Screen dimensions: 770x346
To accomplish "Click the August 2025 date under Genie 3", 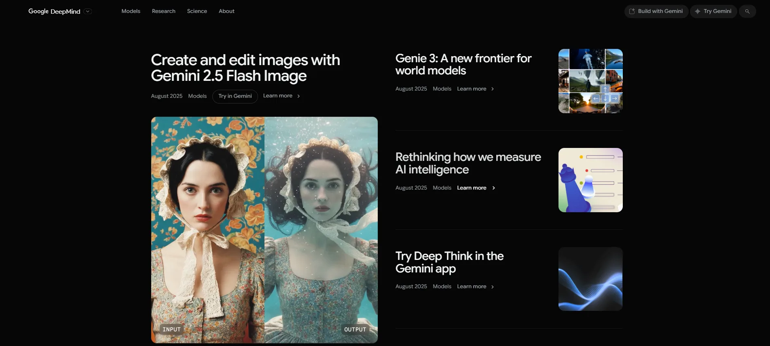I will click(x=411, y=89).
